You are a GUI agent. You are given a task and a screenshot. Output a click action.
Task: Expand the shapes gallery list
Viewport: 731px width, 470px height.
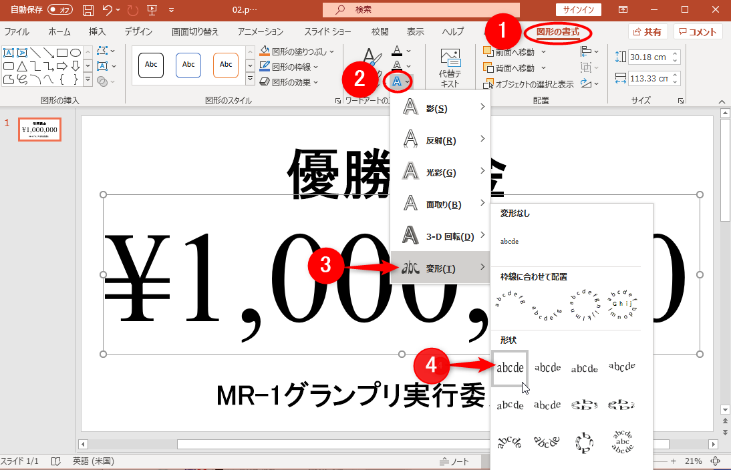pyautogui.click(x=88, y=80)
